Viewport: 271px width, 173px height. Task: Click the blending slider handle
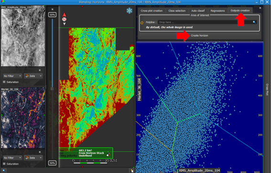pos(52,89)
